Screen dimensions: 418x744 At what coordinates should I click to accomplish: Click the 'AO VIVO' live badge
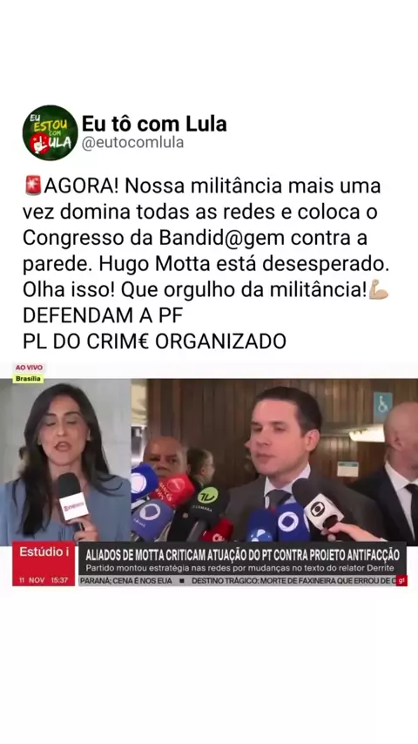click(29, 368)
